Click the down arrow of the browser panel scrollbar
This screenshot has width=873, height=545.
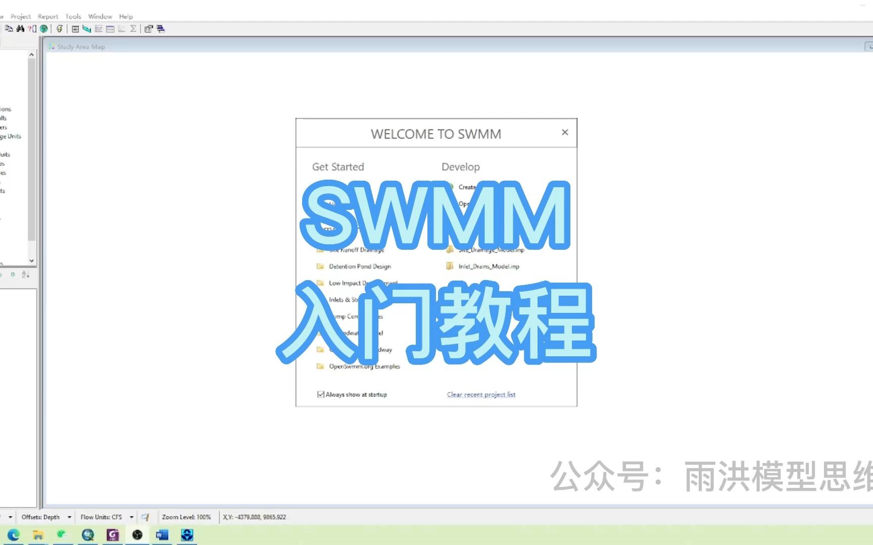pyautogui.click(x=31, y=260)
